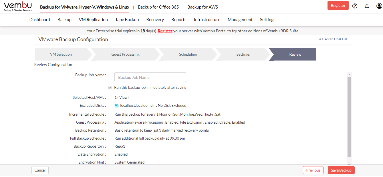Screen dimensions: 383x177
Task: Select Backup for VMware, Hyper-V, Windows & Linux tab
Action: [85, 7]
